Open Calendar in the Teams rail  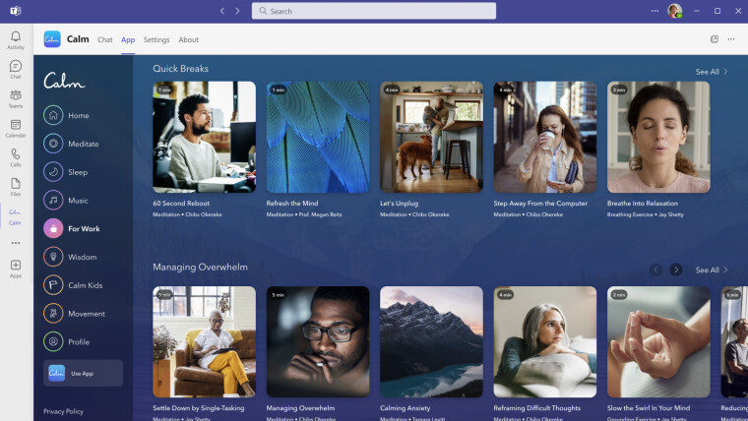[x=16, y=125]
